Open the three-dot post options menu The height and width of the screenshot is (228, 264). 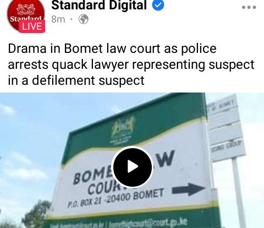tap(249, 7)
